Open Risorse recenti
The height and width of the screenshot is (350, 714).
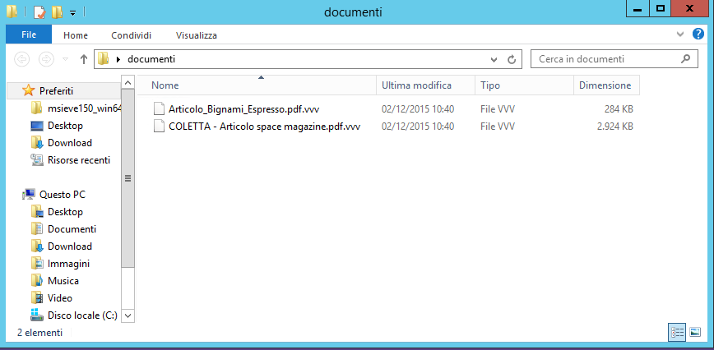[79, 160]
